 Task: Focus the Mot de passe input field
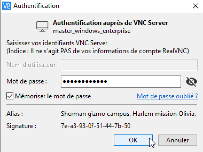[121, 82]
